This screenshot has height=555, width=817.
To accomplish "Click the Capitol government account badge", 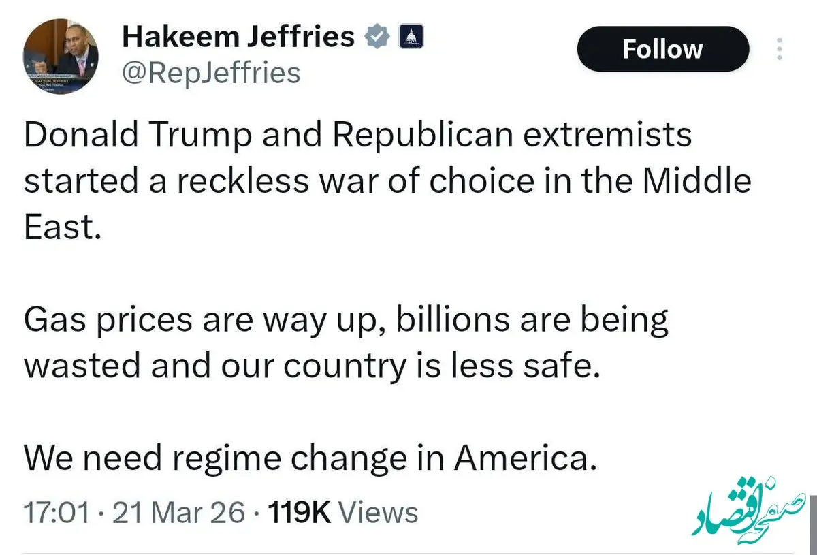I will [x=411, y=36].
